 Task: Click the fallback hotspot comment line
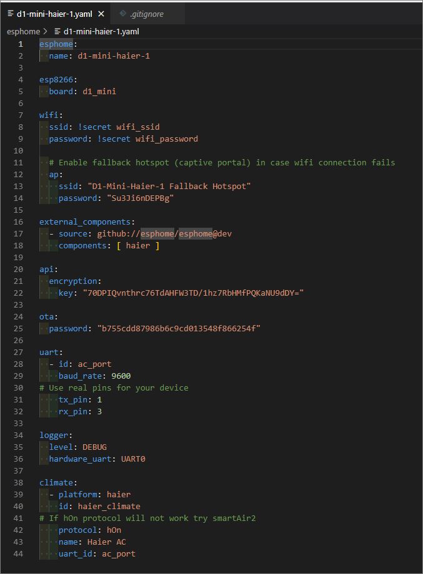(x=222, y=162)
